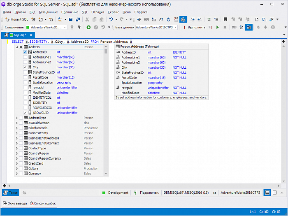The image size is (288, 216).
Task: Click the Save All icon
Action: [x=78, y=19]
